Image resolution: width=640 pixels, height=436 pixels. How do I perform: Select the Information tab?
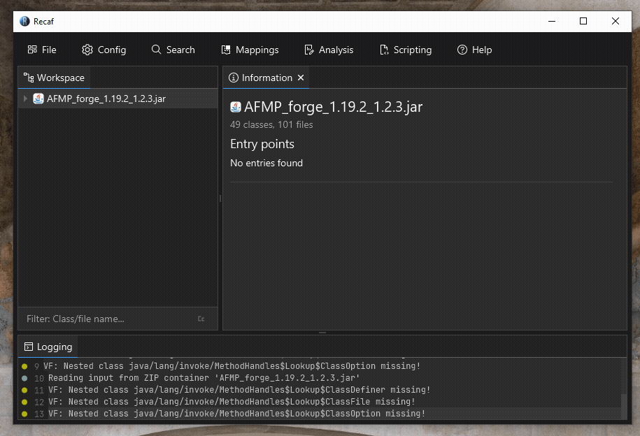pos(266,78)
